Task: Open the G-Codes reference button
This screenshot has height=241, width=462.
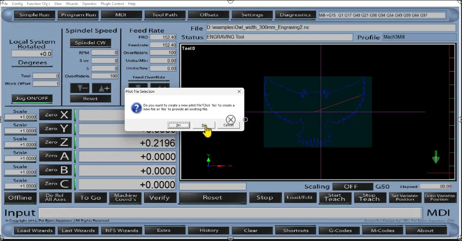Action: pyautogui.click(x=339, y=230)
